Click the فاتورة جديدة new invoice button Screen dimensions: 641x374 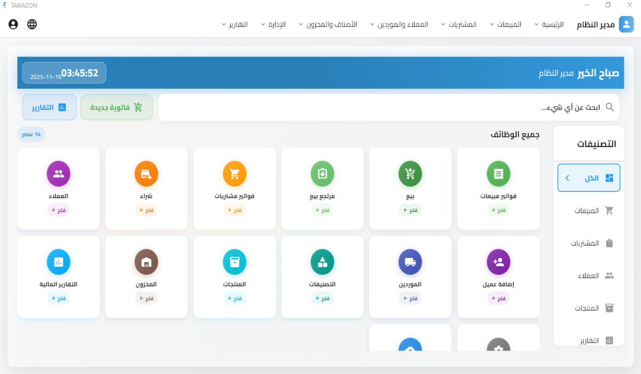(x=116, y=107)
